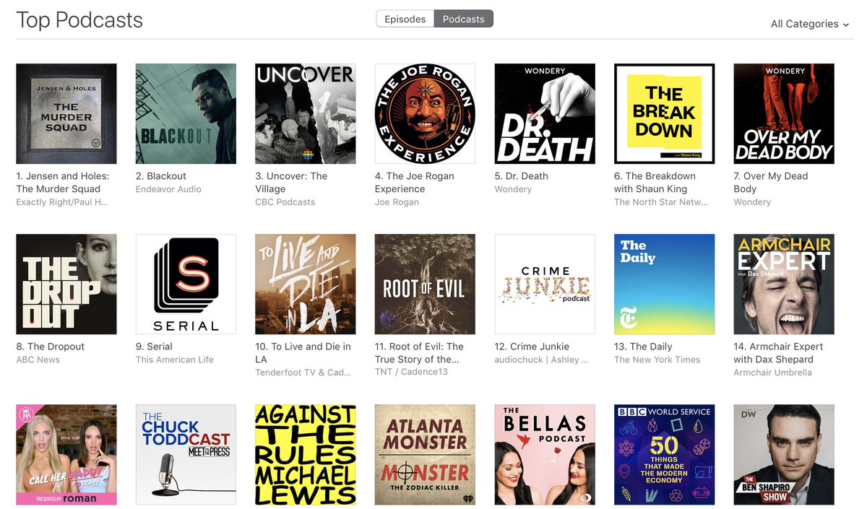Open the '13. The Daily' title link
Screen dimensions: 867x509
coord(643,347)
